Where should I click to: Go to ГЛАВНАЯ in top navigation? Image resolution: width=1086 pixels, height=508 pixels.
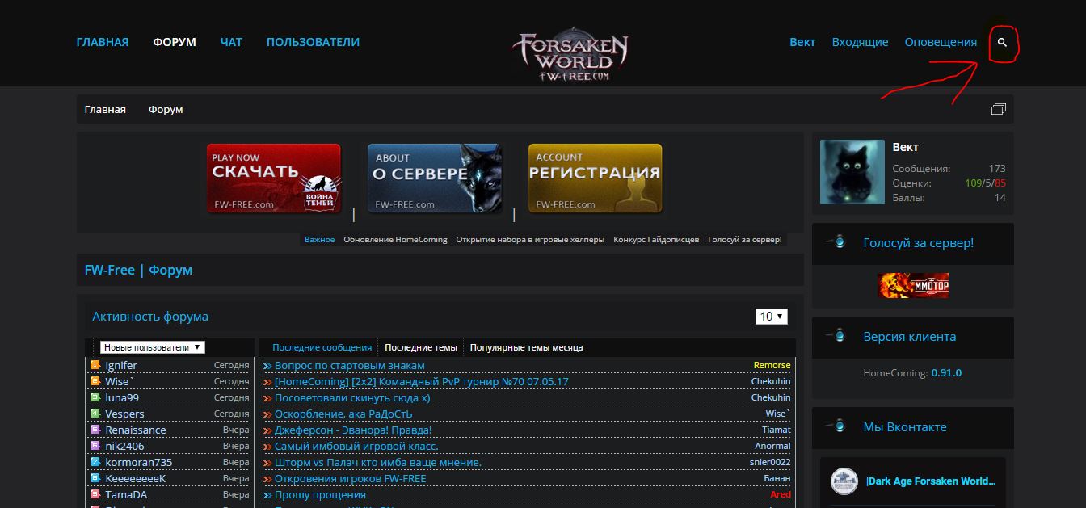point(103,42)
